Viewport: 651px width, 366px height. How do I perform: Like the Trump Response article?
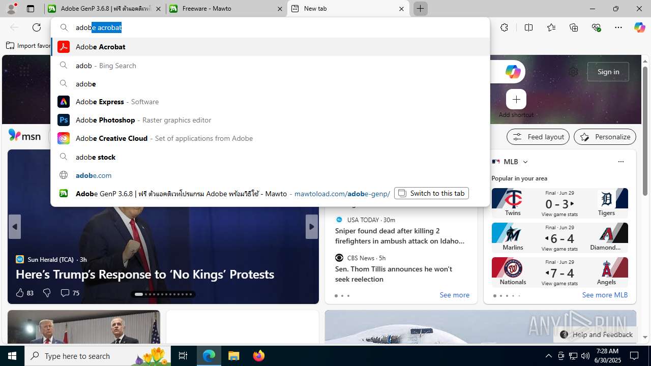click(24, 293)
